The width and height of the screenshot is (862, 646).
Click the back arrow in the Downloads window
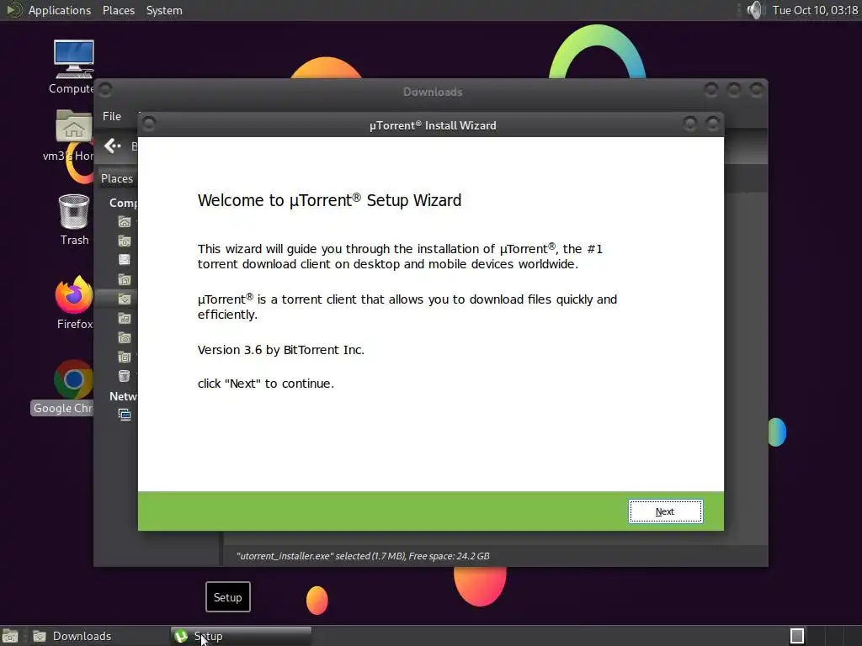112,146
